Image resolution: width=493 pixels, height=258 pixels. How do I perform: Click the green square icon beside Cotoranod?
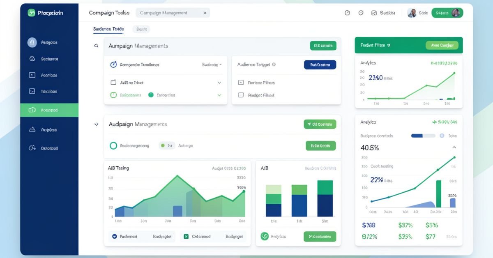[186, 237]
